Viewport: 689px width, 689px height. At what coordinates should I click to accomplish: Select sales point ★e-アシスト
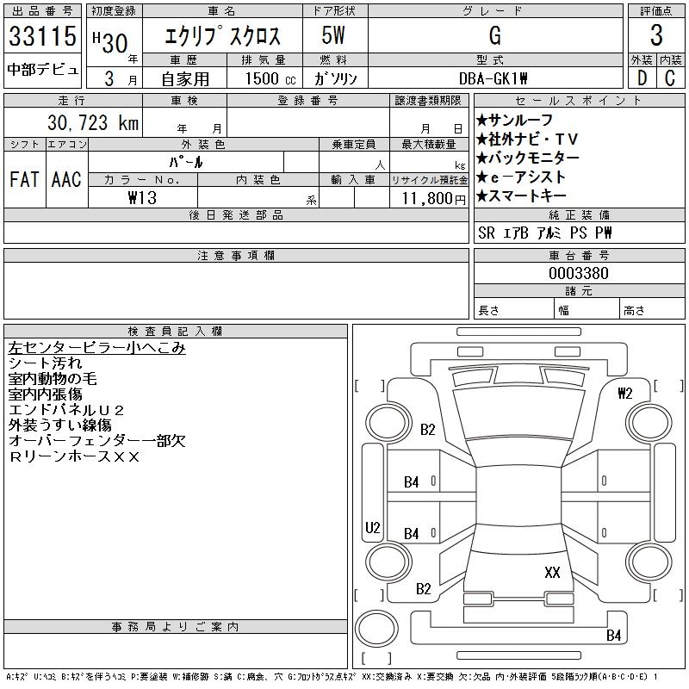(521, 177)
